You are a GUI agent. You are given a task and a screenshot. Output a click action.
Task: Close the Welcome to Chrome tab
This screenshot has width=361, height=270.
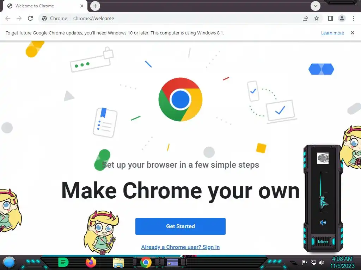pos(82,6)
